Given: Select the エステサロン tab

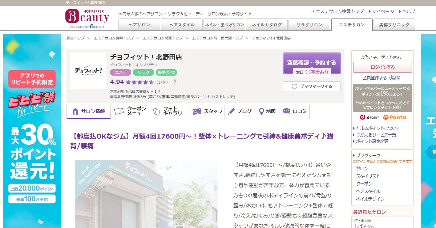Looking at the screenshot, I should pyautogui.click(x=352, y=25).
